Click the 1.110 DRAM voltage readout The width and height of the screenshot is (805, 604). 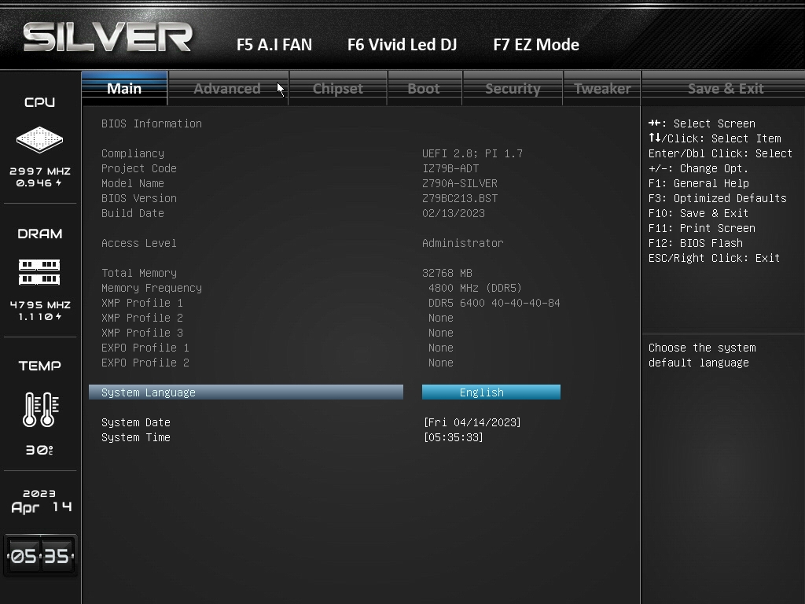coord(40,316)
